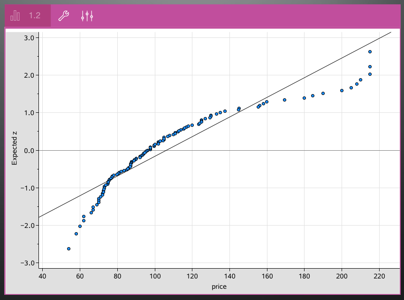Select the lowest data point near price 54
The width and height of the screenshot is (404, 300).
69,249
